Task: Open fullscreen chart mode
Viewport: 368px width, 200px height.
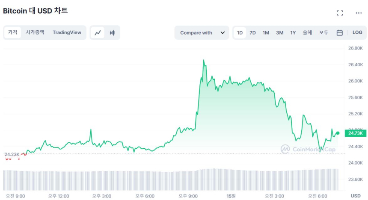Action: coord(340,13)
